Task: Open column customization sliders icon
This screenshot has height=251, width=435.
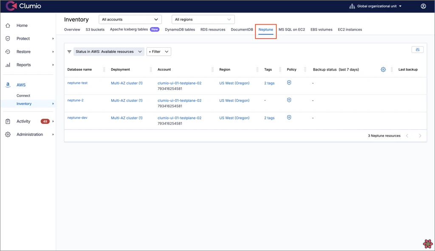Action: point(418,50)
